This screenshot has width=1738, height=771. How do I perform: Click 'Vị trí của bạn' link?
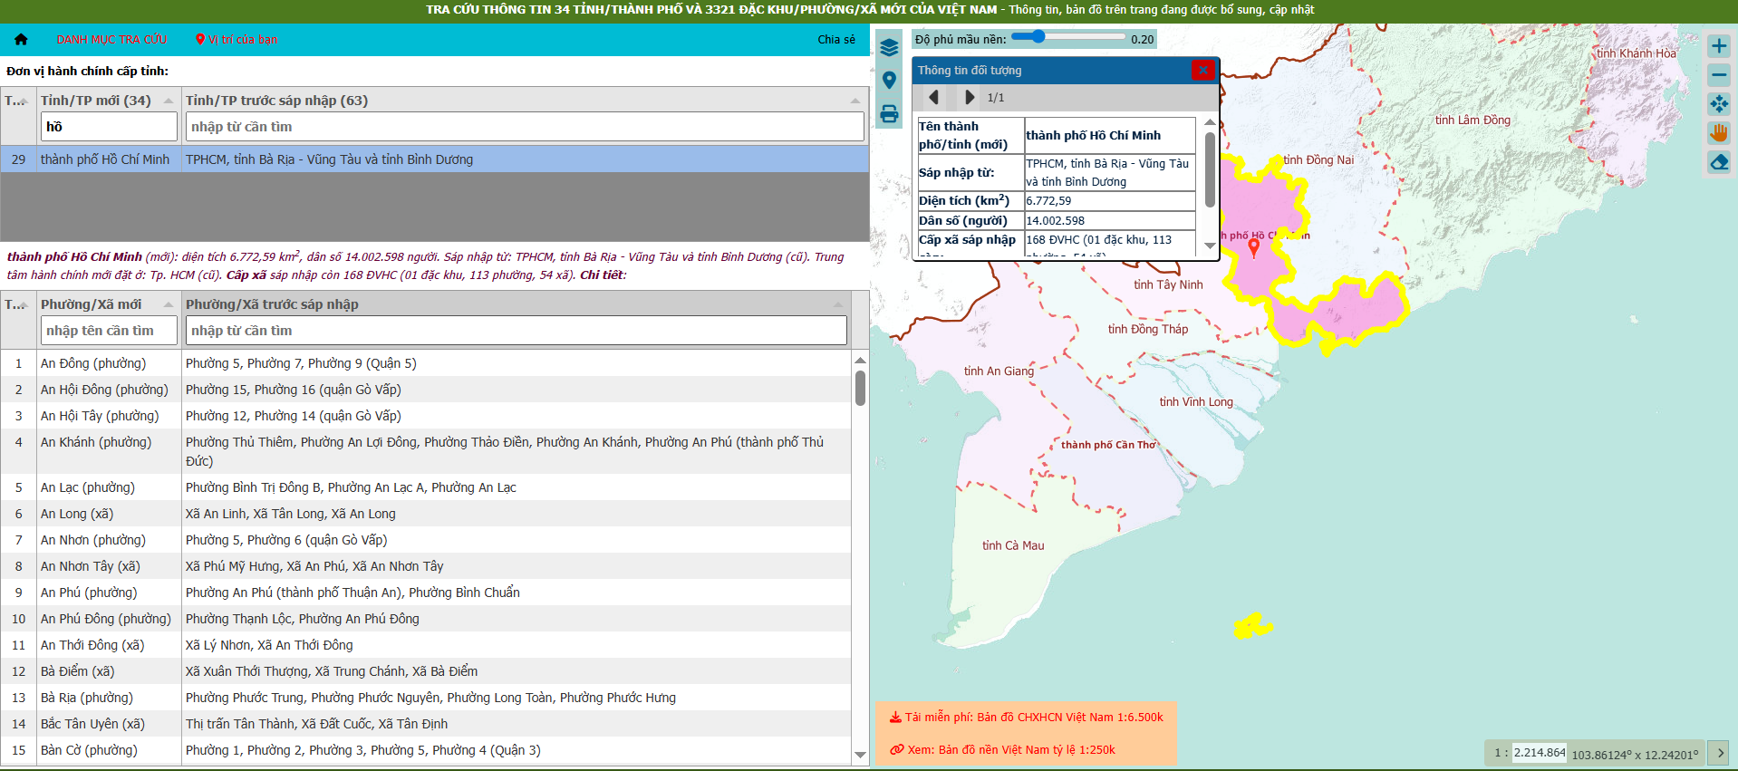coord(237,40)
